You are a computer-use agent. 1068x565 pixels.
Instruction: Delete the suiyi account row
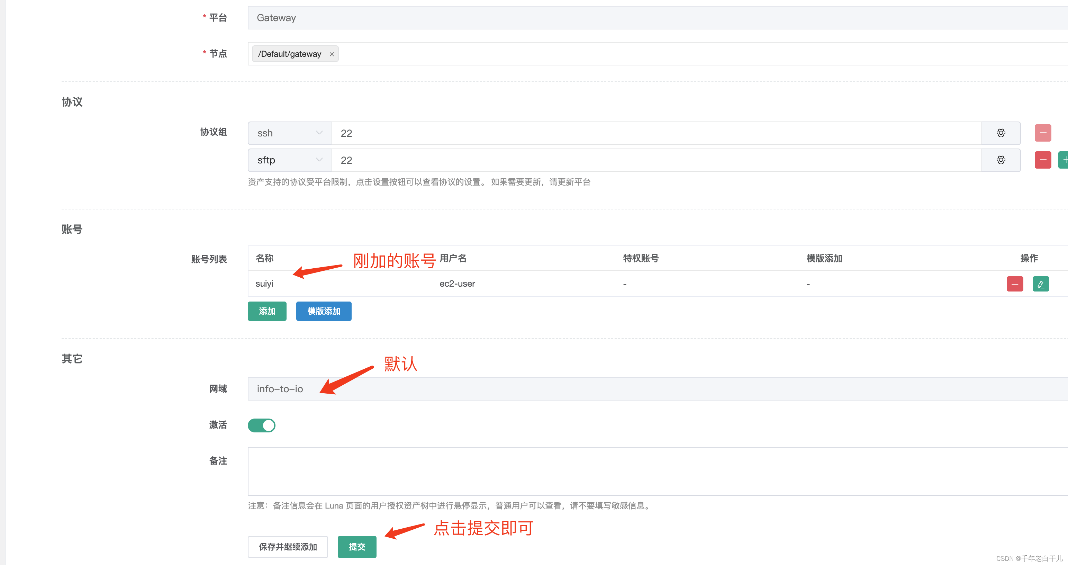(1014, 284)
